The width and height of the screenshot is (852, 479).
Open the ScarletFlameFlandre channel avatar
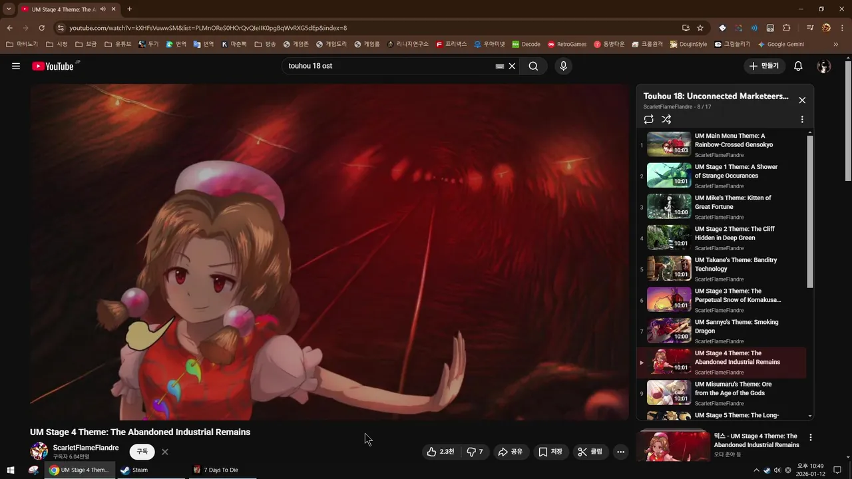click(x=39, y=451)
